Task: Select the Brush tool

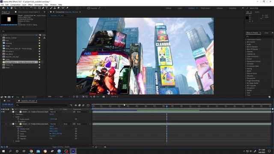Action: (51, 8)
